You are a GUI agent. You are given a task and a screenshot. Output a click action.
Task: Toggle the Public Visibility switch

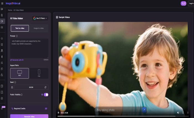point(46,95)
